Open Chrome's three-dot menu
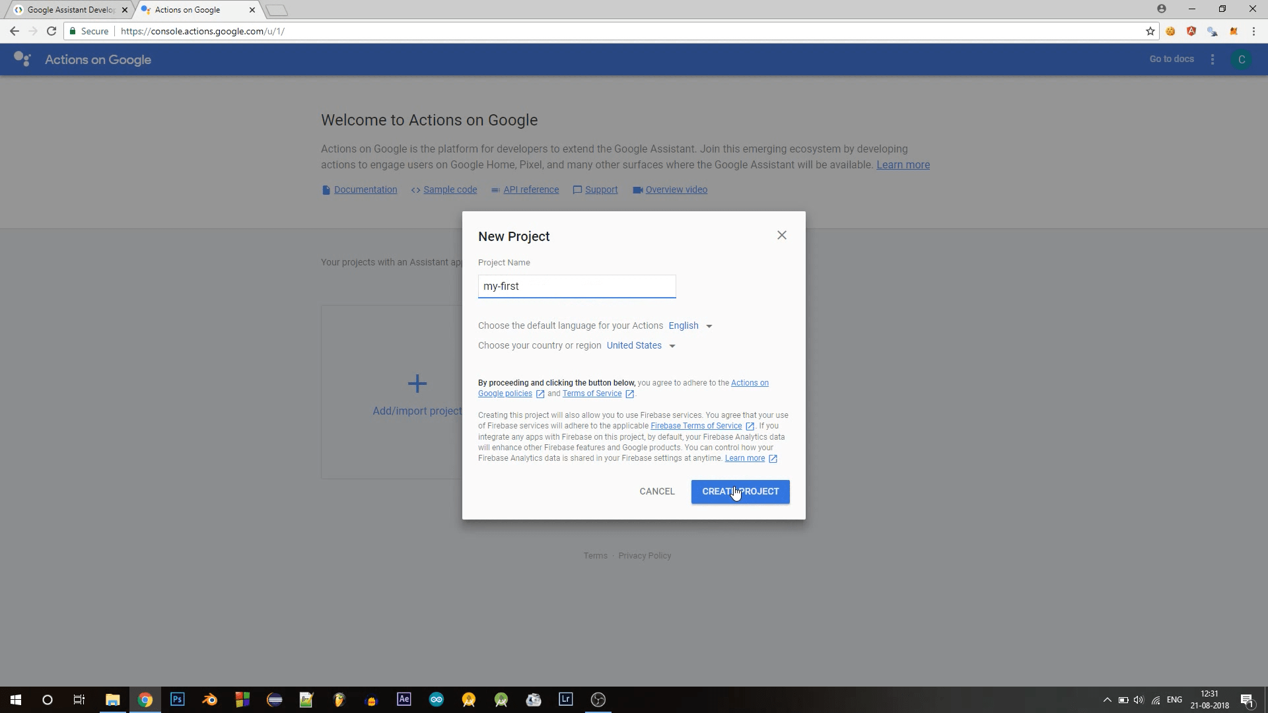Screen dimensions: 1268x713 pos(1253,31)
